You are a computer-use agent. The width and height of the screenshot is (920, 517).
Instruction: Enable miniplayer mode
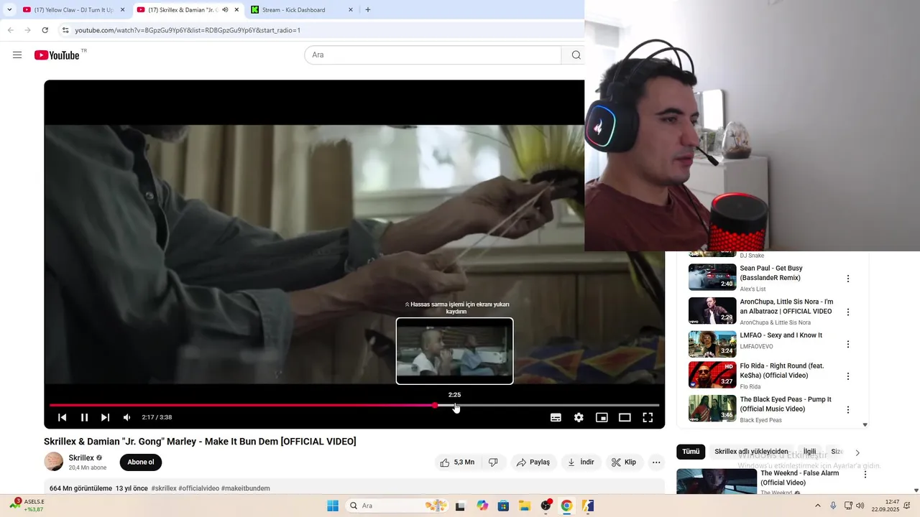click(x=602, y=417)
